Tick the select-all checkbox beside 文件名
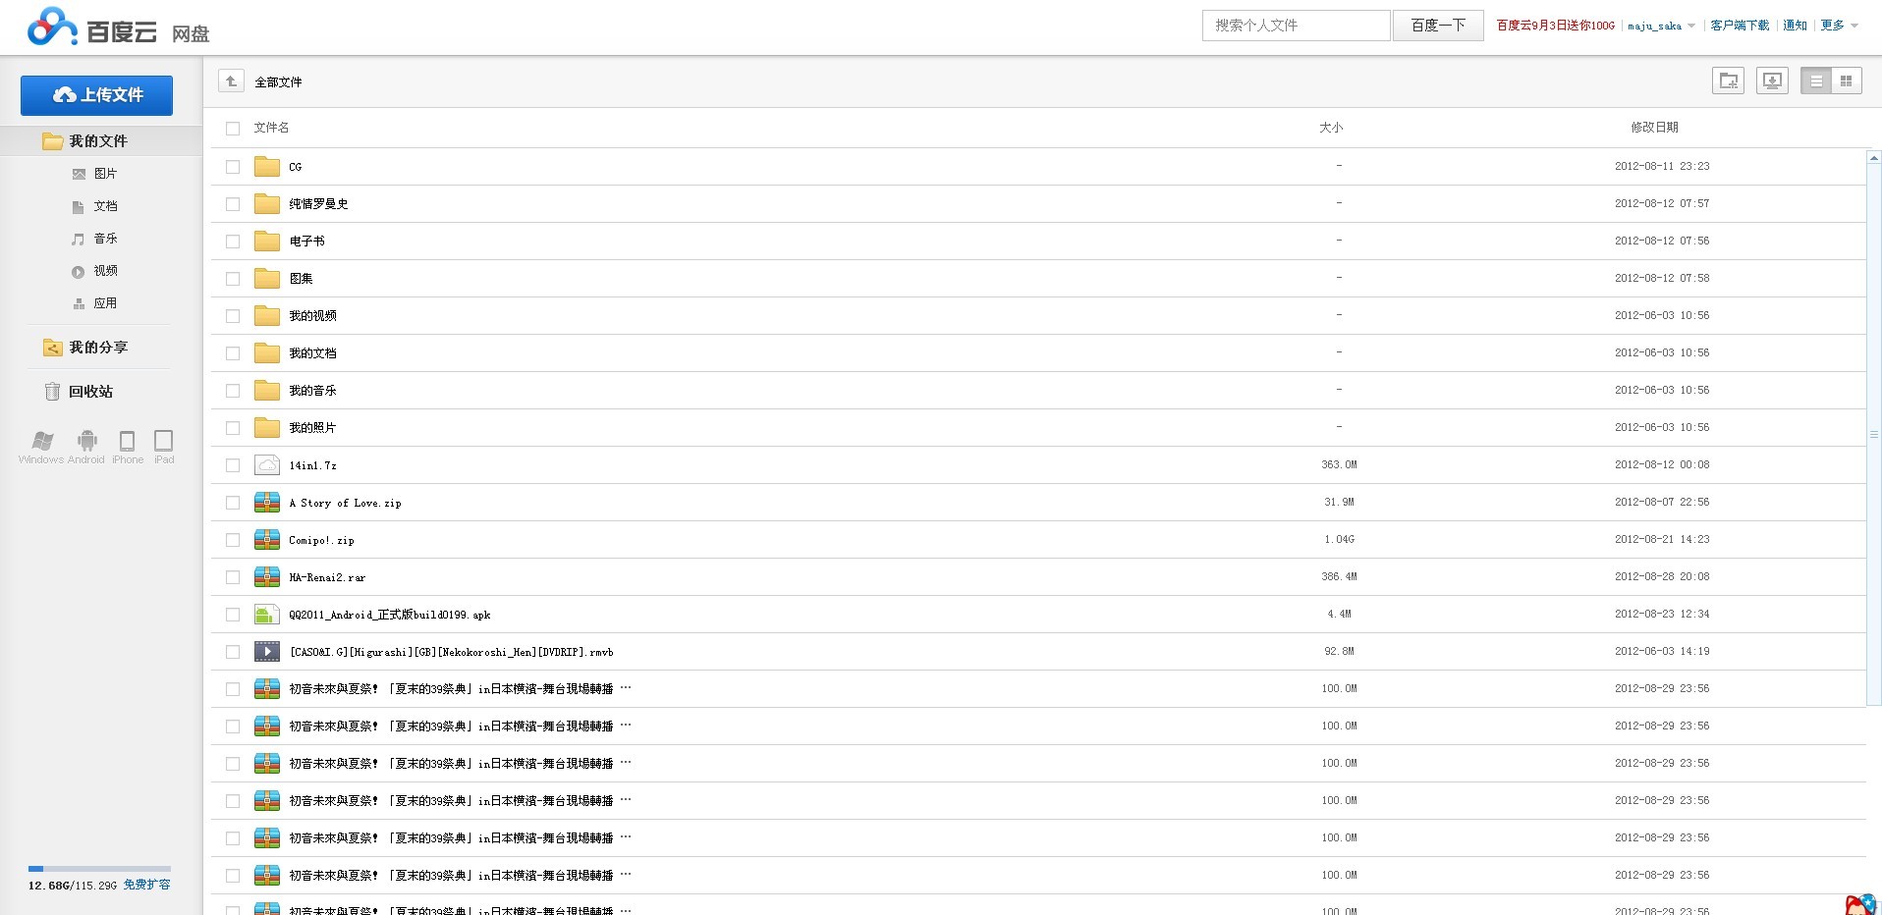The image size is (1882, 915). tap(233, 129)
